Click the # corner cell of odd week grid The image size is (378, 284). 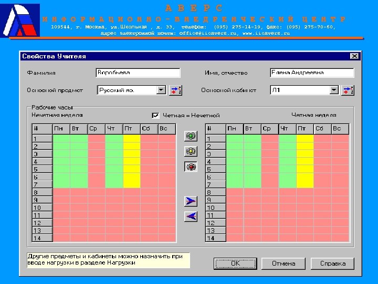(x=43, y=129)
